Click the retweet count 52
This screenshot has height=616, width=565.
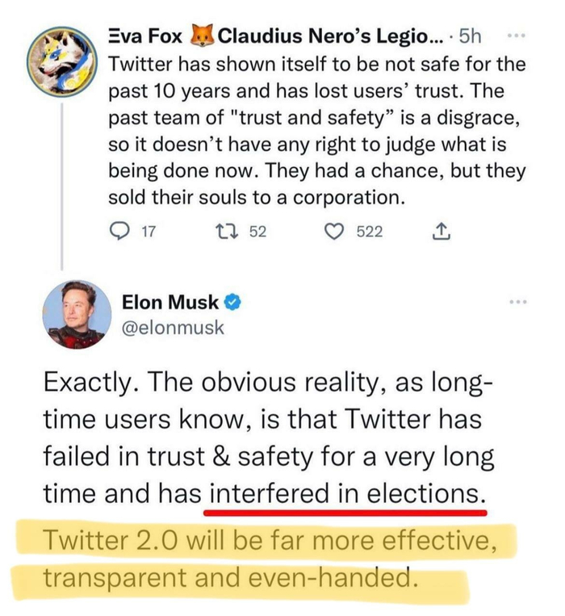pyautogui.click(x=257, y=233)
